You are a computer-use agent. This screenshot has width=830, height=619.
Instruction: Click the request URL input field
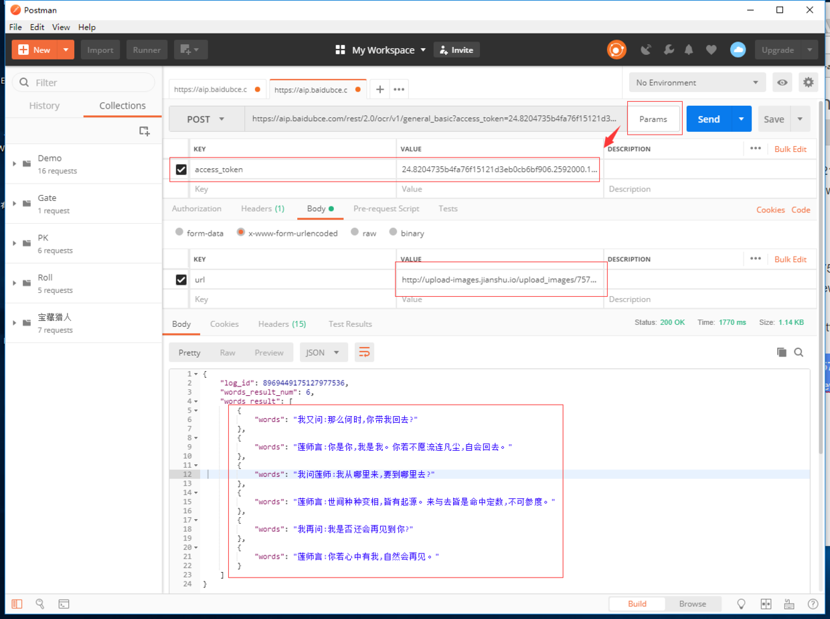(435, 119)
